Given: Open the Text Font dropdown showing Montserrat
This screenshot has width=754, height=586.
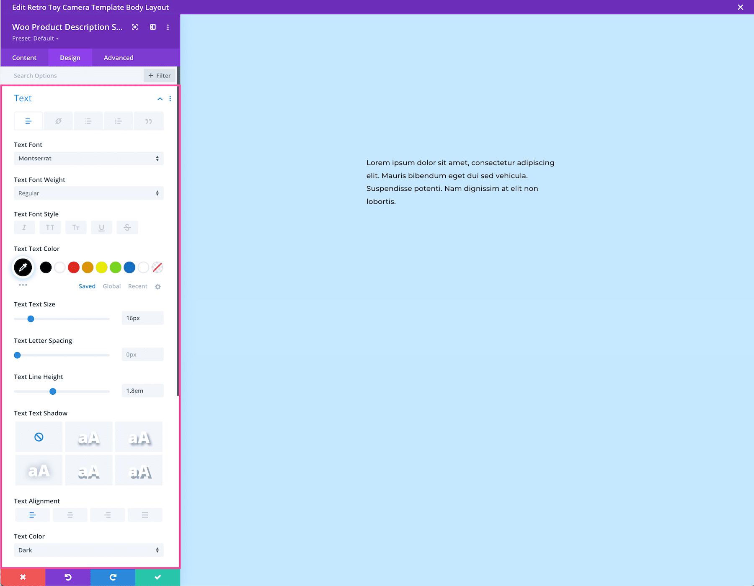Looking at the screenshot, I should pos(88,158).
